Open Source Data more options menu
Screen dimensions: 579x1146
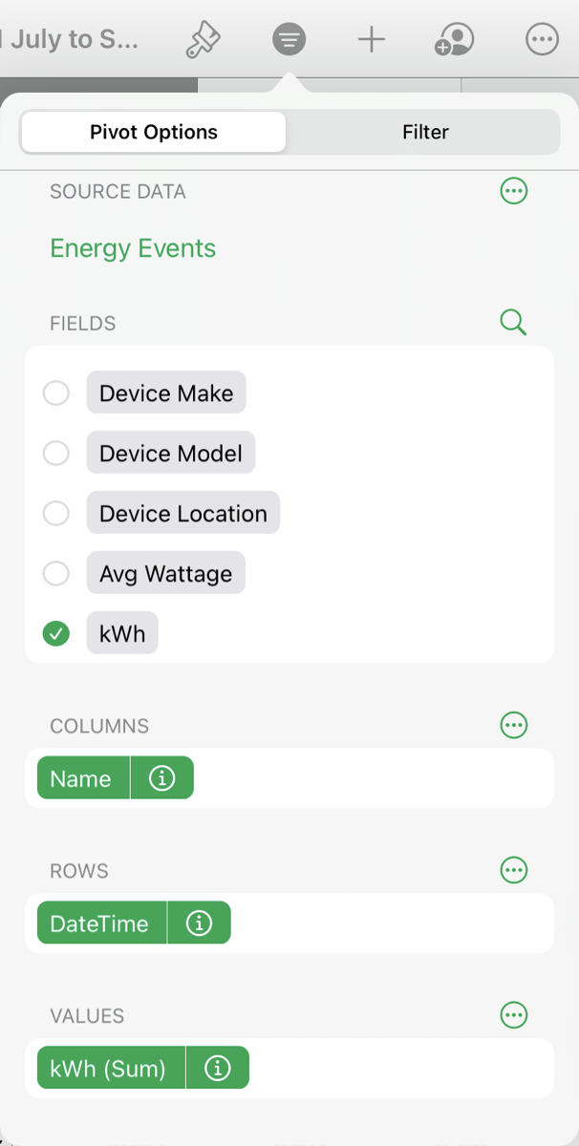[514, 191]
